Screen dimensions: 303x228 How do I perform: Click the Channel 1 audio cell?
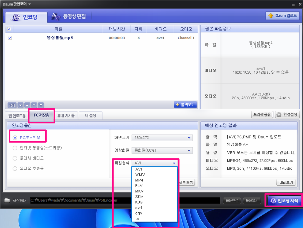[x=186, y=38]
